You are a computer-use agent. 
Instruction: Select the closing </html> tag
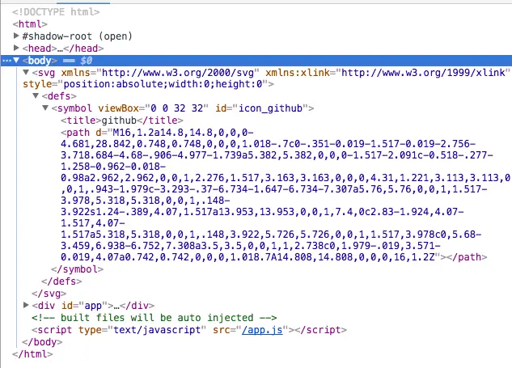click(32, 354)
